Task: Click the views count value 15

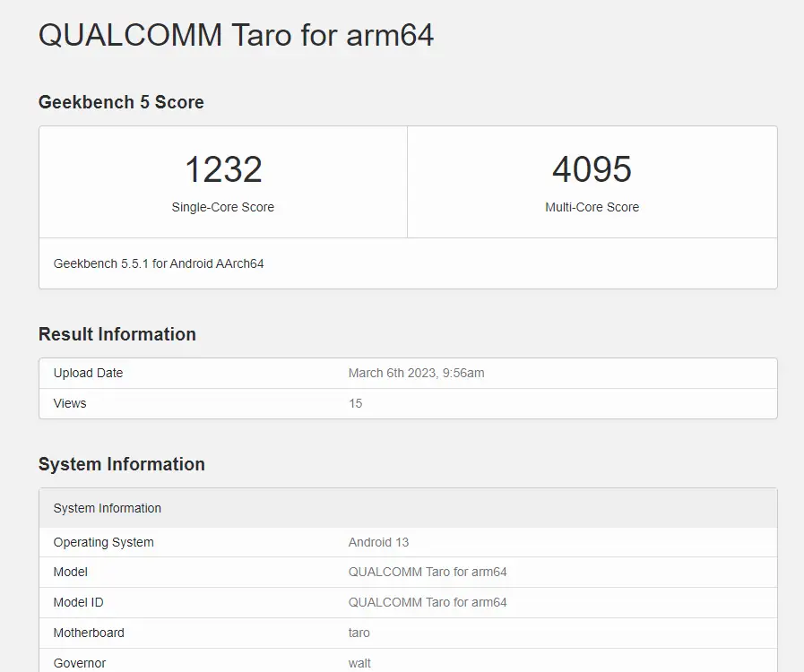Action: click(355, 403)
